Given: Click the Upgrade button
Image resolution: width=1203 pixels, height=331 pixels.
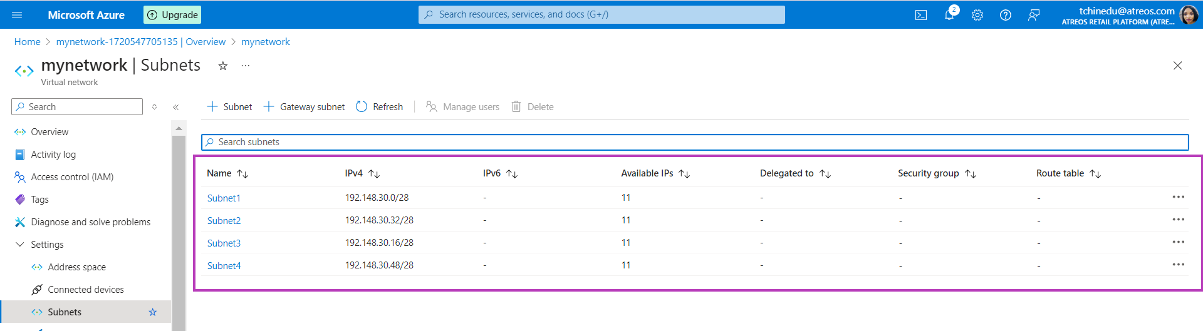Looking at the screenshot, I should click(x=172, y=15).
